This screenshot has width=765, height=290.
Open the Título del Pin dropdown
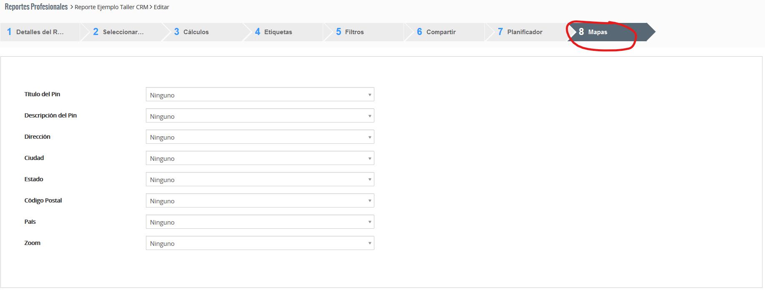coord(259,95)
